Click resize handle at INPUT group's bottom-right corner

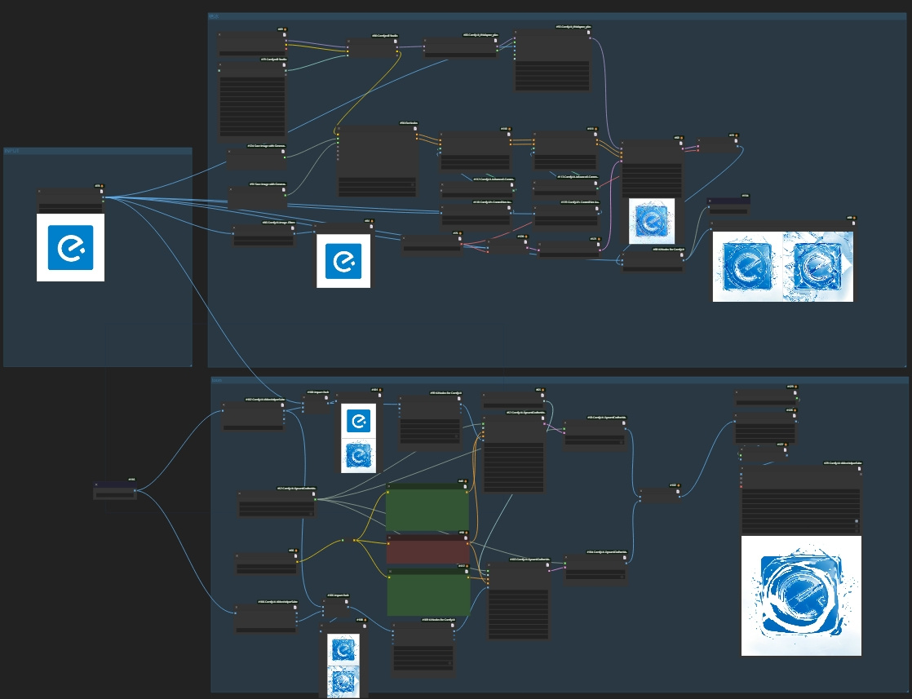click(189, 364)
